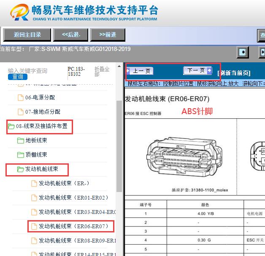Collapse the 08-线束及接插件布置 folder icon

[x=11, y=126]
